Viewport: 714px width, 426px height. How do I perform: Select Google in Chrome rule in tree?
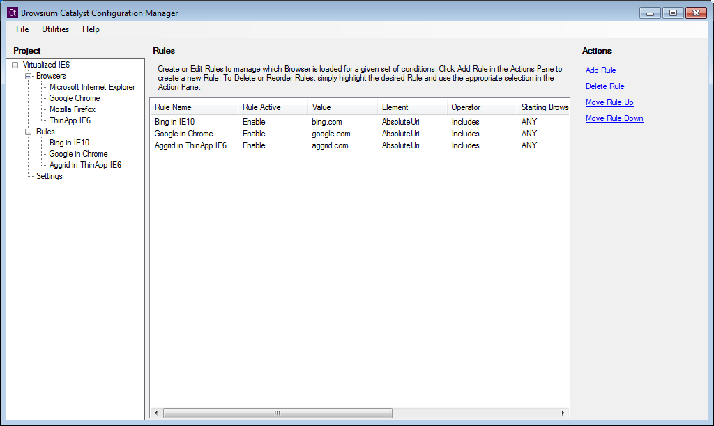pyautogui.click(x=78, y=154)
